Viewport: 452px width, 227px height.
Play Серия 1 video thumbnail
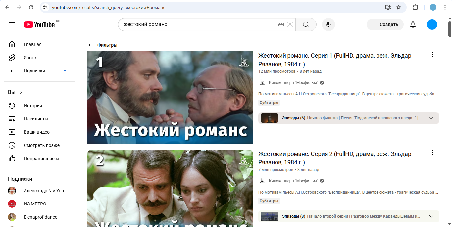[x=170, y=98]
